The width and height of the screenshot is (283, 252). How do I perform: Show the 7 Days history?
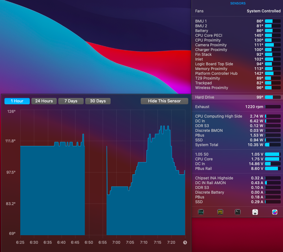tap(71, 101)
